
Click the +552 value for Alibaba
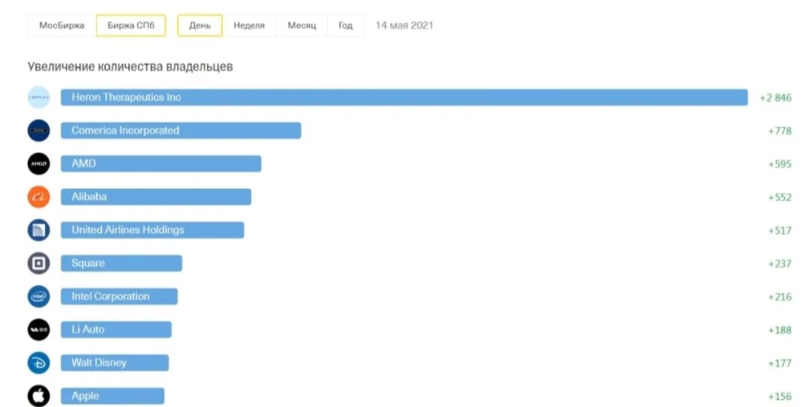pos(779,197)
